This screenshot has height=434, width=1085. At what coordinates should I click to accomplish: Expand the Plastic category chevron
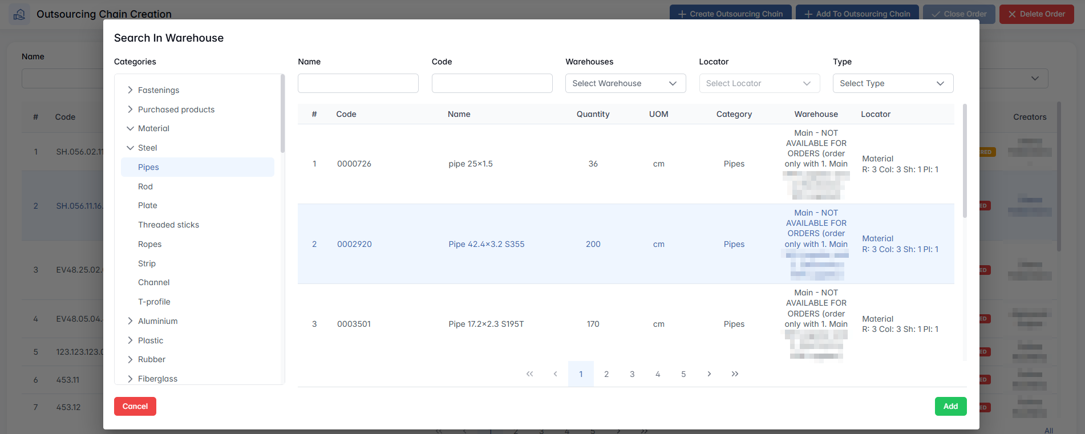click(130, 340)
